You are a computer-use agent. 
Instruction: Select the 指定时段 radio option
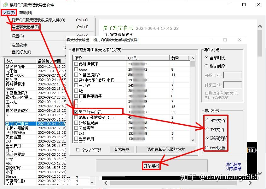(x=206, y=66)
